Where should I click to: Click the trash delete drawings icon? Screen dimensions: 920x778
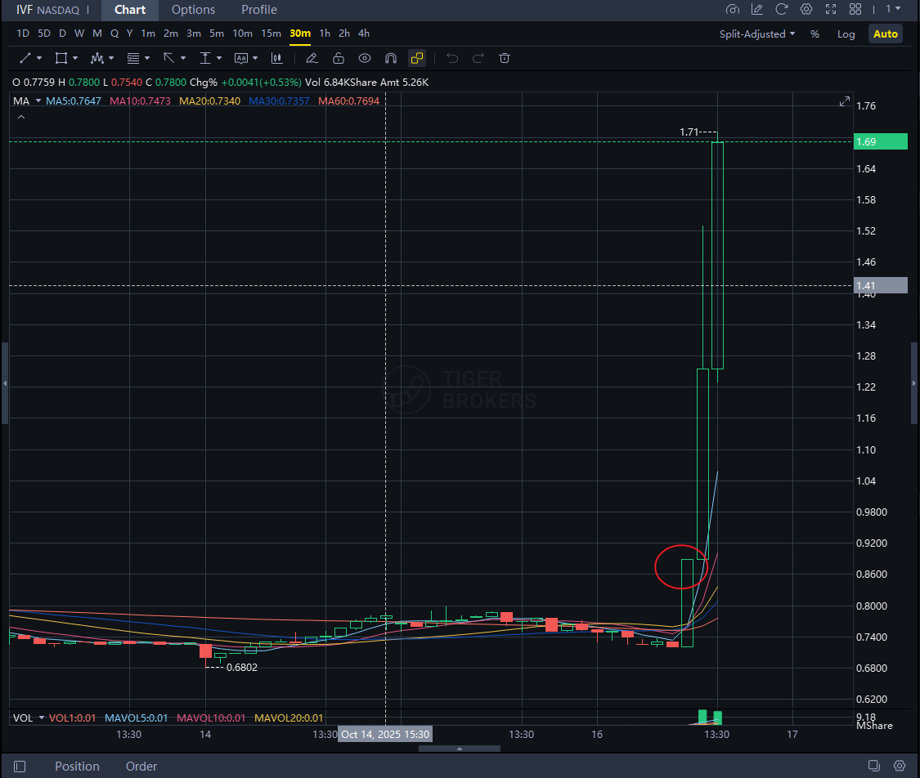pyautogui.click(x=504, y=58)
